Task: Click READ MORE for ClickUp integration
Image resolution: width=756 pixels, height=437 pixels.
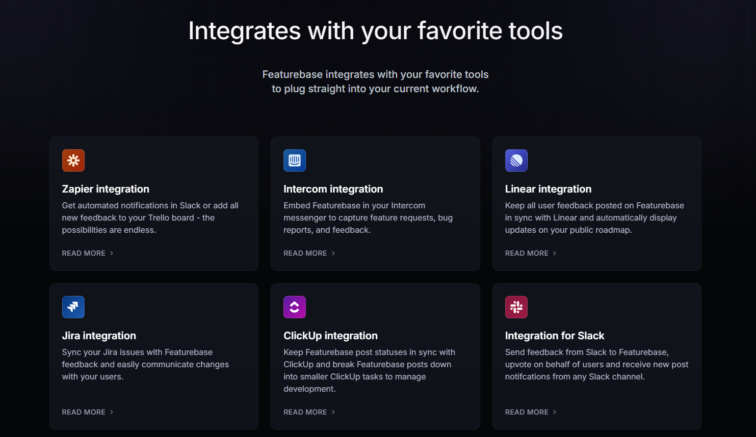Action: [305, 412]
